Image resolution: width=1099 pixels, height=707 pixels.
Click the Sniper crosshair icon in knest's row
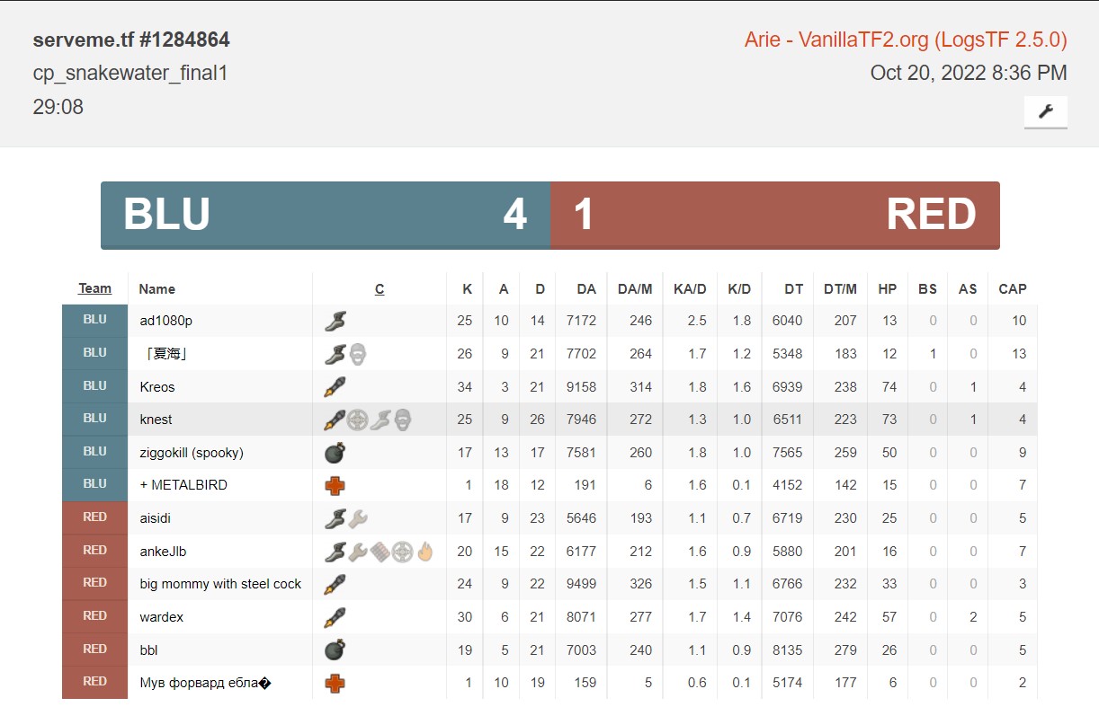[357, 420]
